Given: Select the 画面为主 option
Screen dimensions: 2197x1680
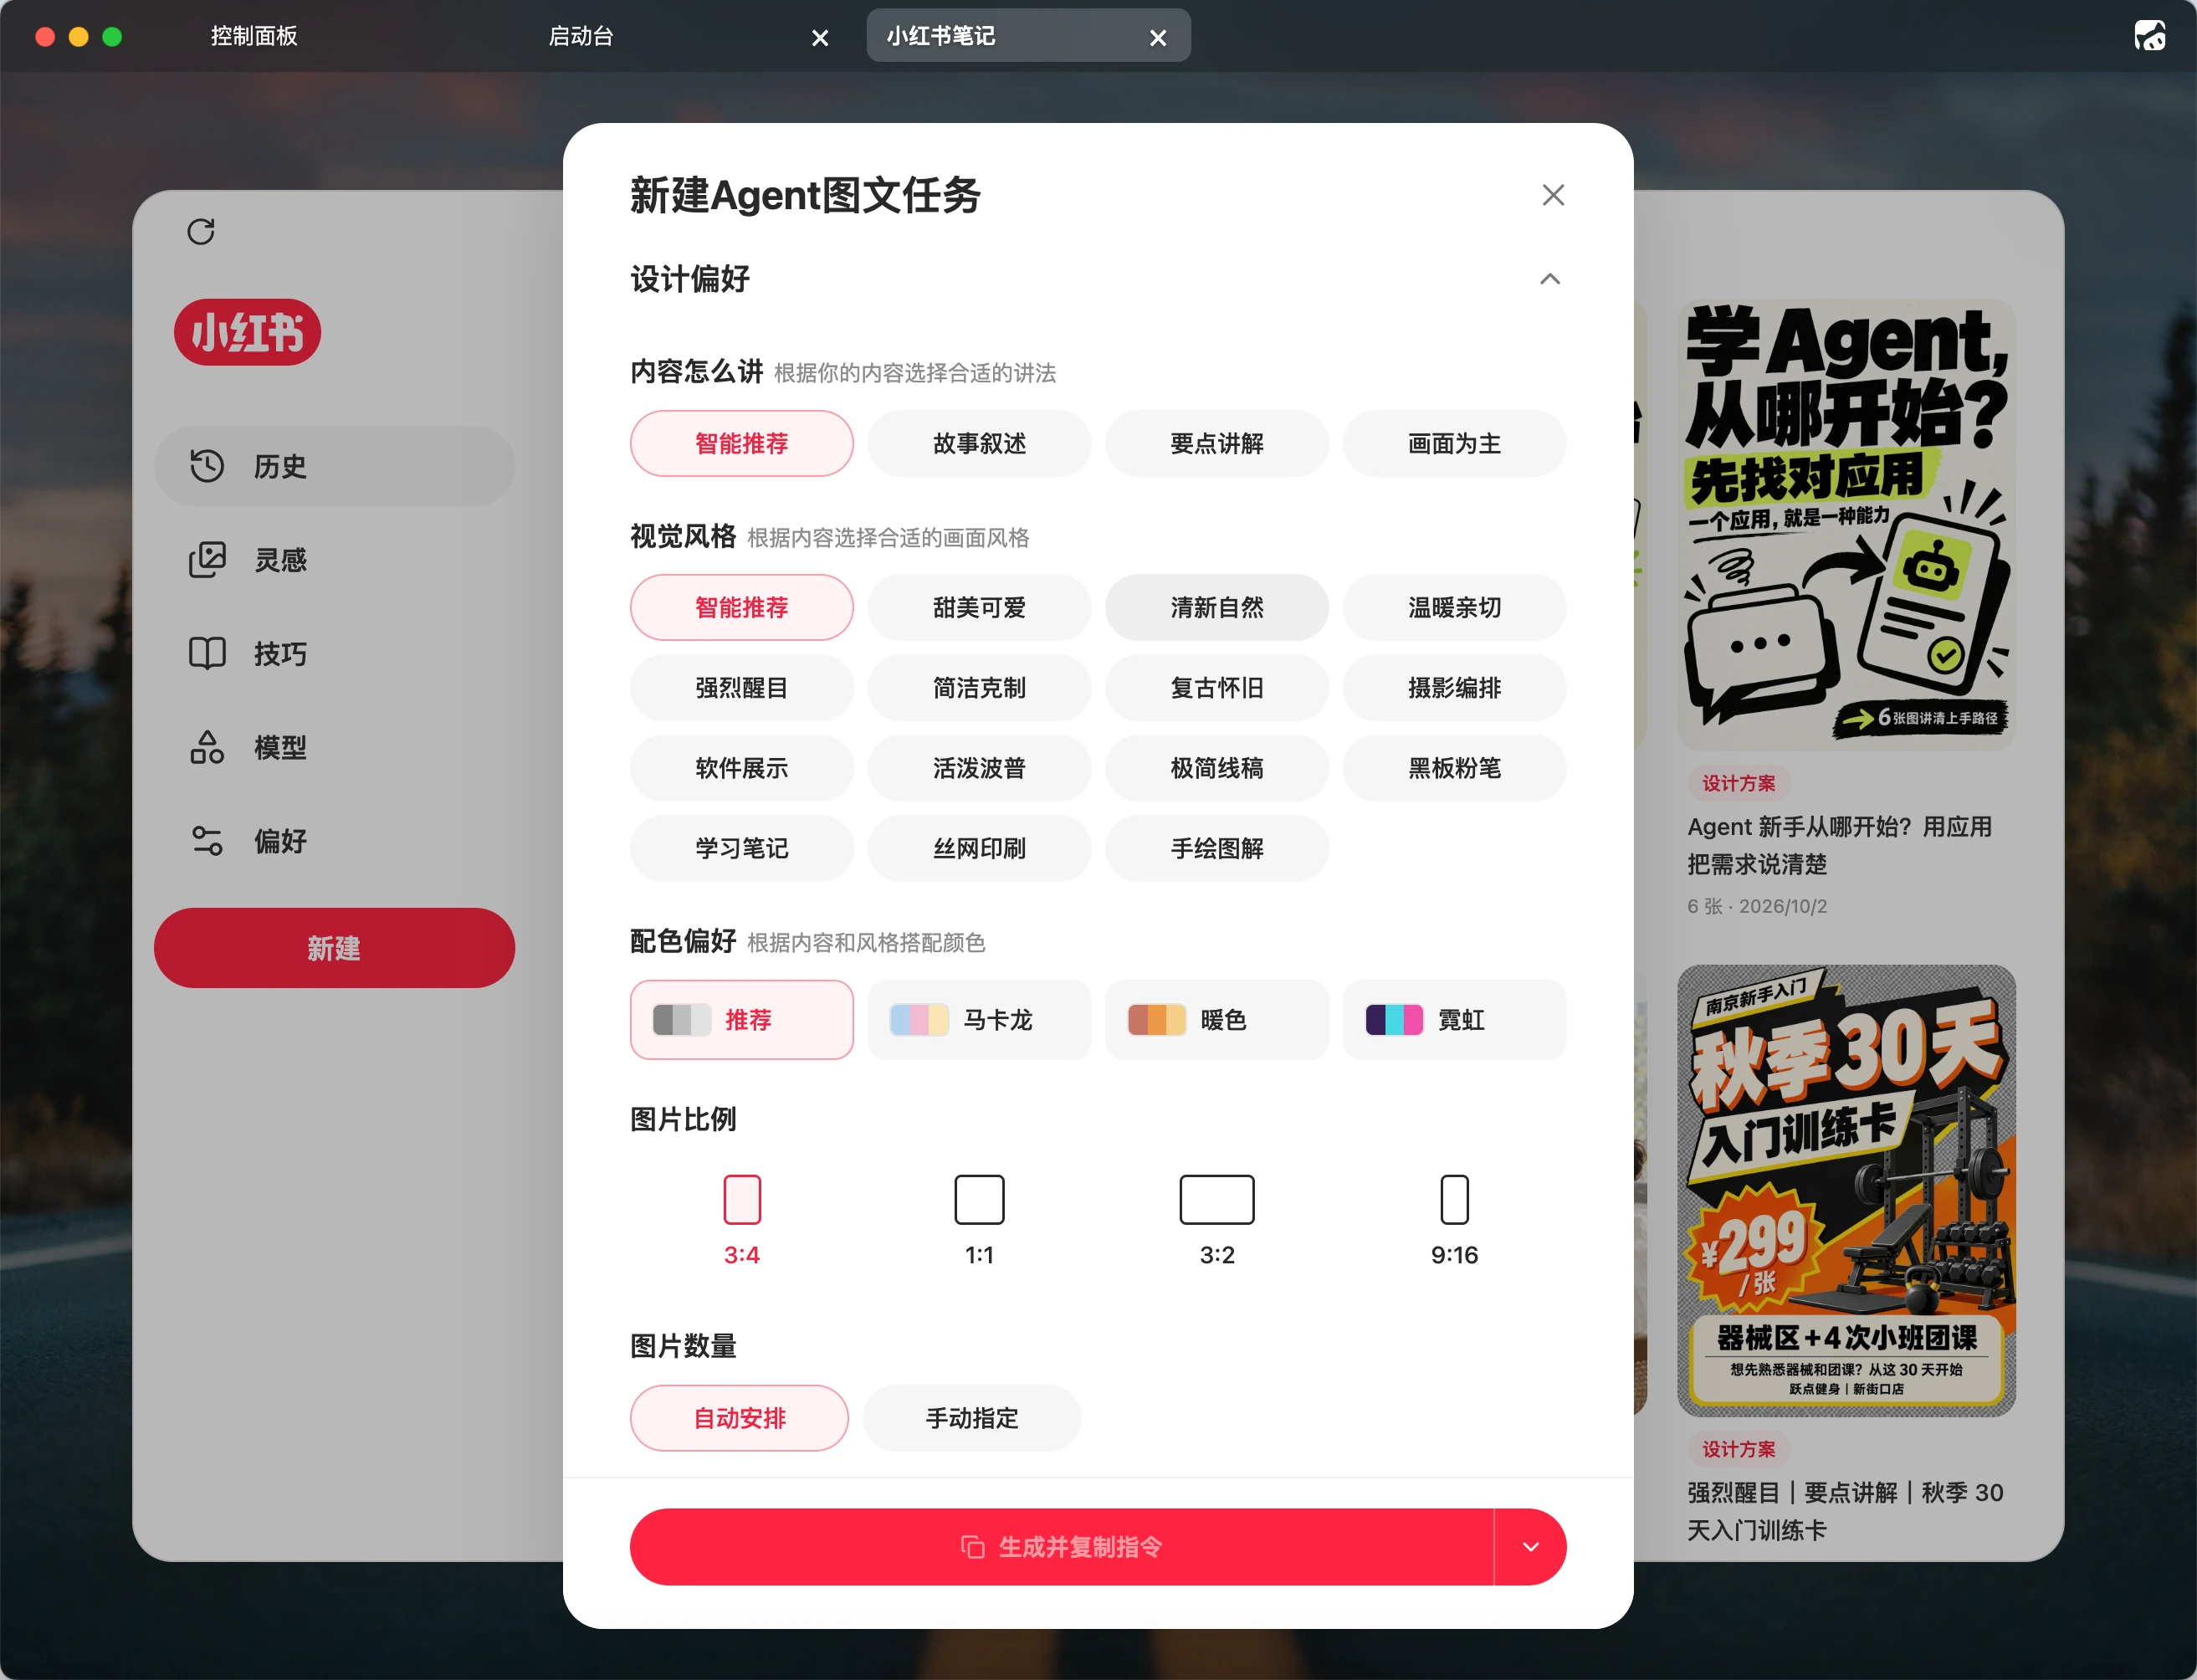Looking at the screenshot, I should 1454,443.
